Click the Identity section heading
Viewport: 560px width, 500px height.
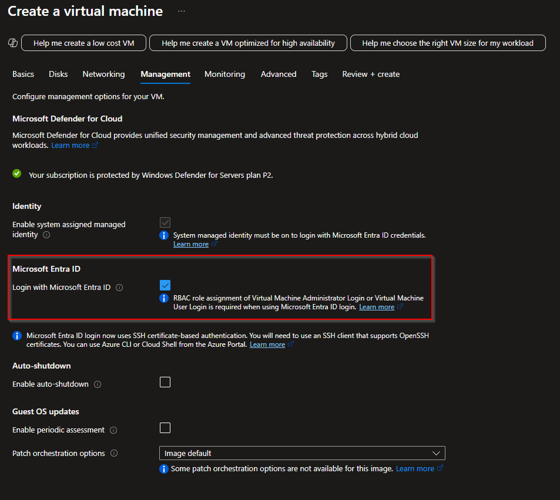(x=27, y=206)
